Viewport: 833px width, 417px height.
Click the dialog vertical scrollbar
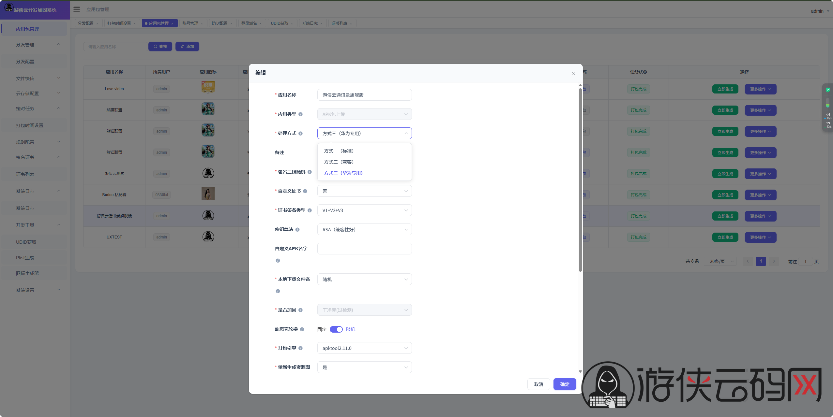coord(580,179)
